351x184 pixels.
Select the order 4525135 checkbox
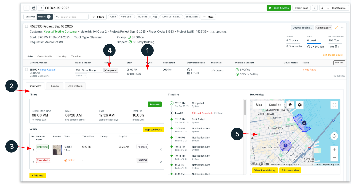coord(26,26)
